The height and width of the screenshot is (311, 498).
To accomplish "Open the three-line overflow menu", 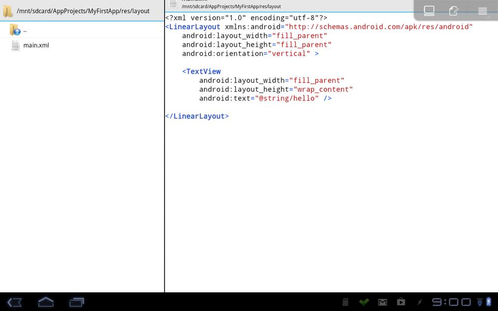I will tap(482, 11).
